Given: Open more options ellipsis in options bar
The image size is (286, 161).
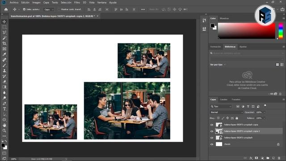Looking at the screenshot, I should [143, 9].
